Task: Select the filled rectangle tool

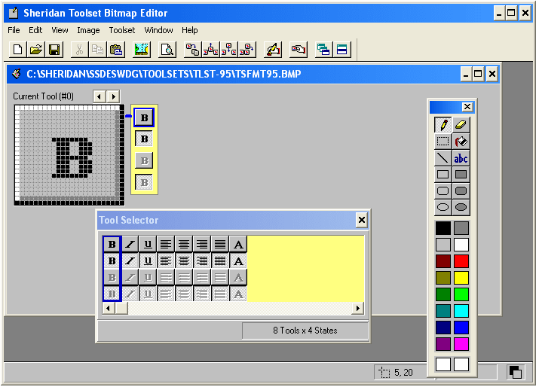Action: [461, 175]
